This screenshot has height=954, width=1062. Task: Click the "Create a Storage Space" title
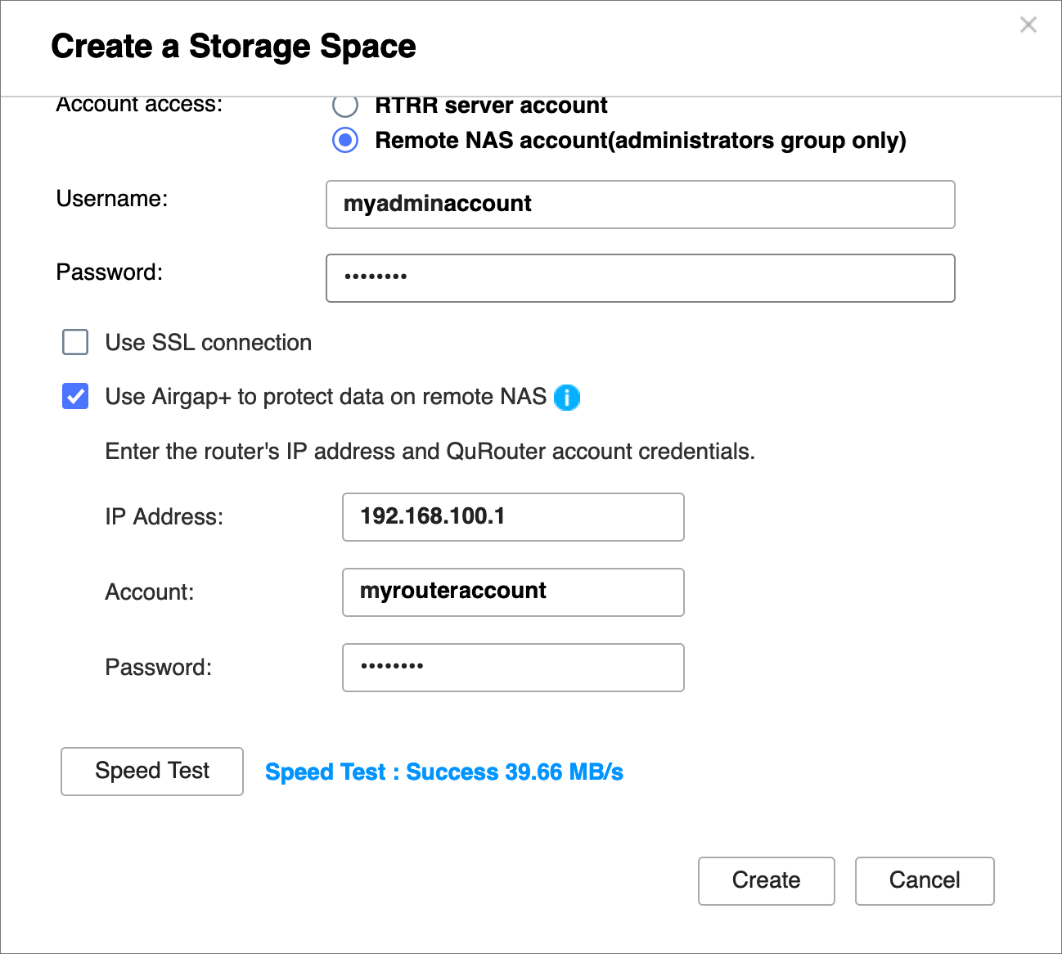[x=233, y=47]
